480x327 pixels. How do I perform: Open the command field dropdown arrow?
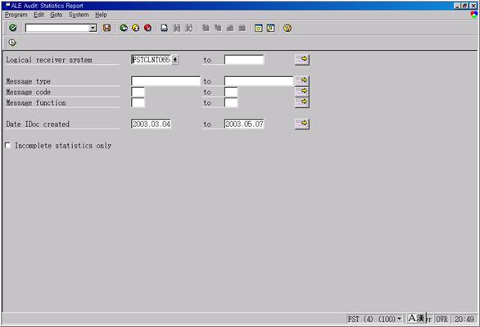click(93, 28)
